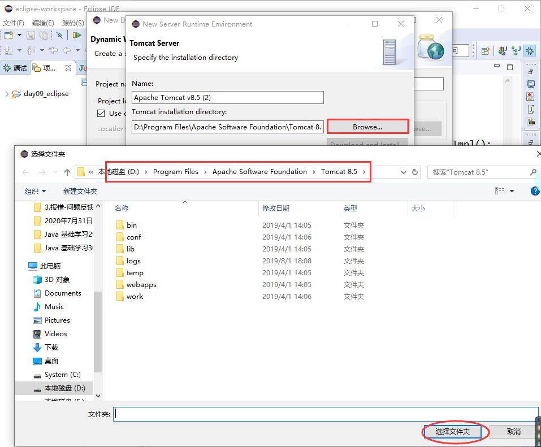Restore the minimized view stack in right trim

tap(531, 72)
